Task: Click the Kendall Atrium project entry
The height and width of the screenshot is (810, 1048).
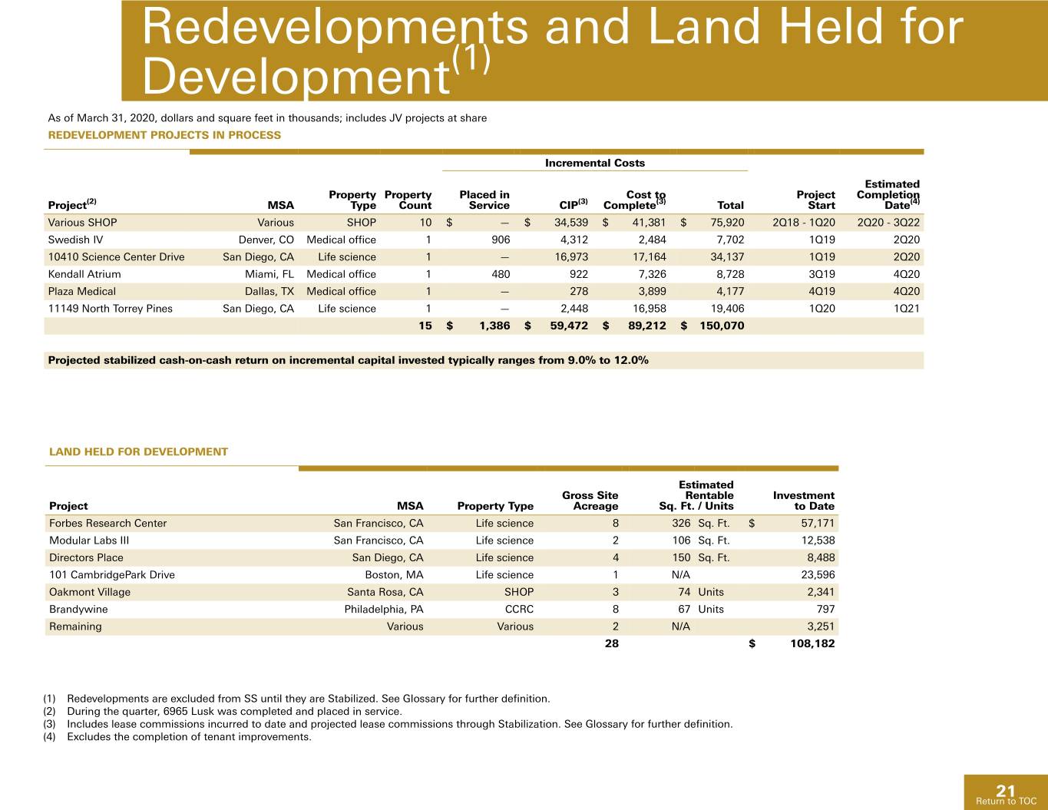Action: pos(84,274)
